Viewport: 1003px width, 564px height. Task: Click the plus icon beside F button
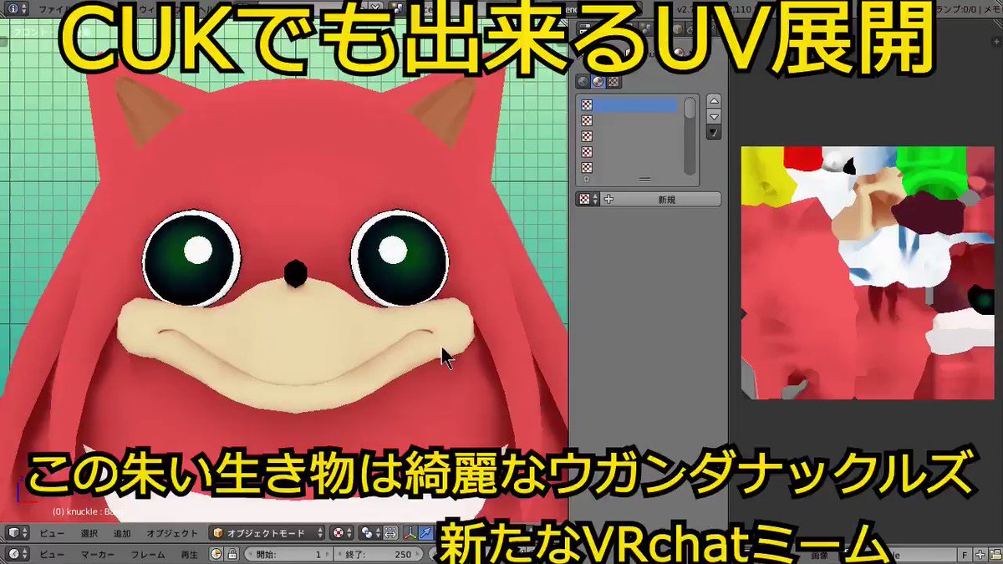980,554
